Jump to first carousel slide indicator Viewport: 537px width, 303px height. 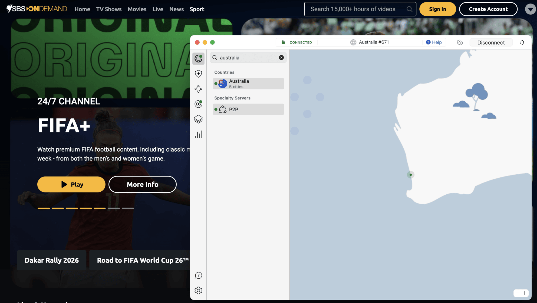[x=44, y=208]
